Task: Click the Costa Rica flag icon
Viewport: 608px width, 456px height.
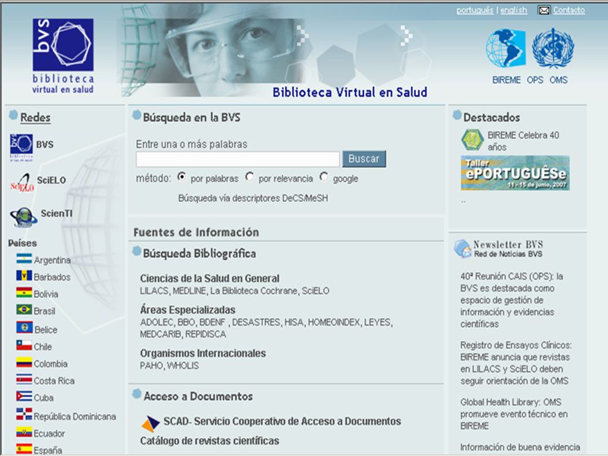Action: pos(24,379)
